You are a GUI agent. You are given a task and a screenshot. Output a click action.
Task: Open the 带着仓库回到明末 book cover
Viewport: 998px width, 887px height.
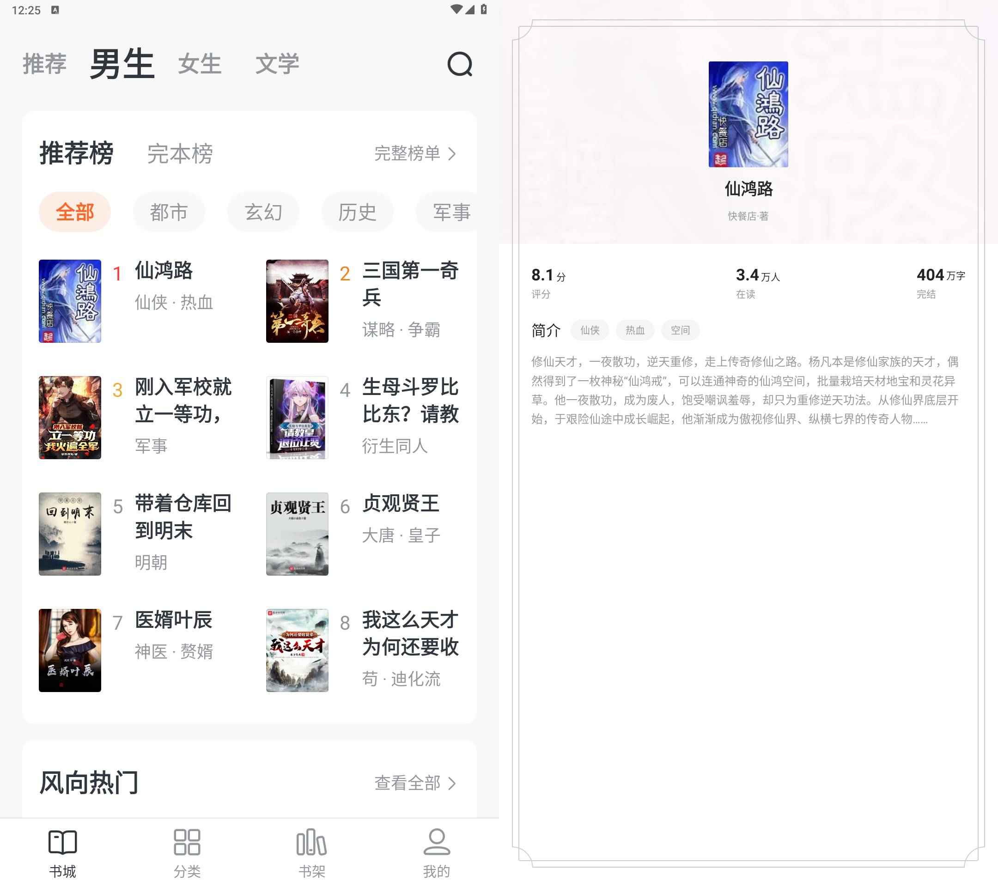click(70, 534)
